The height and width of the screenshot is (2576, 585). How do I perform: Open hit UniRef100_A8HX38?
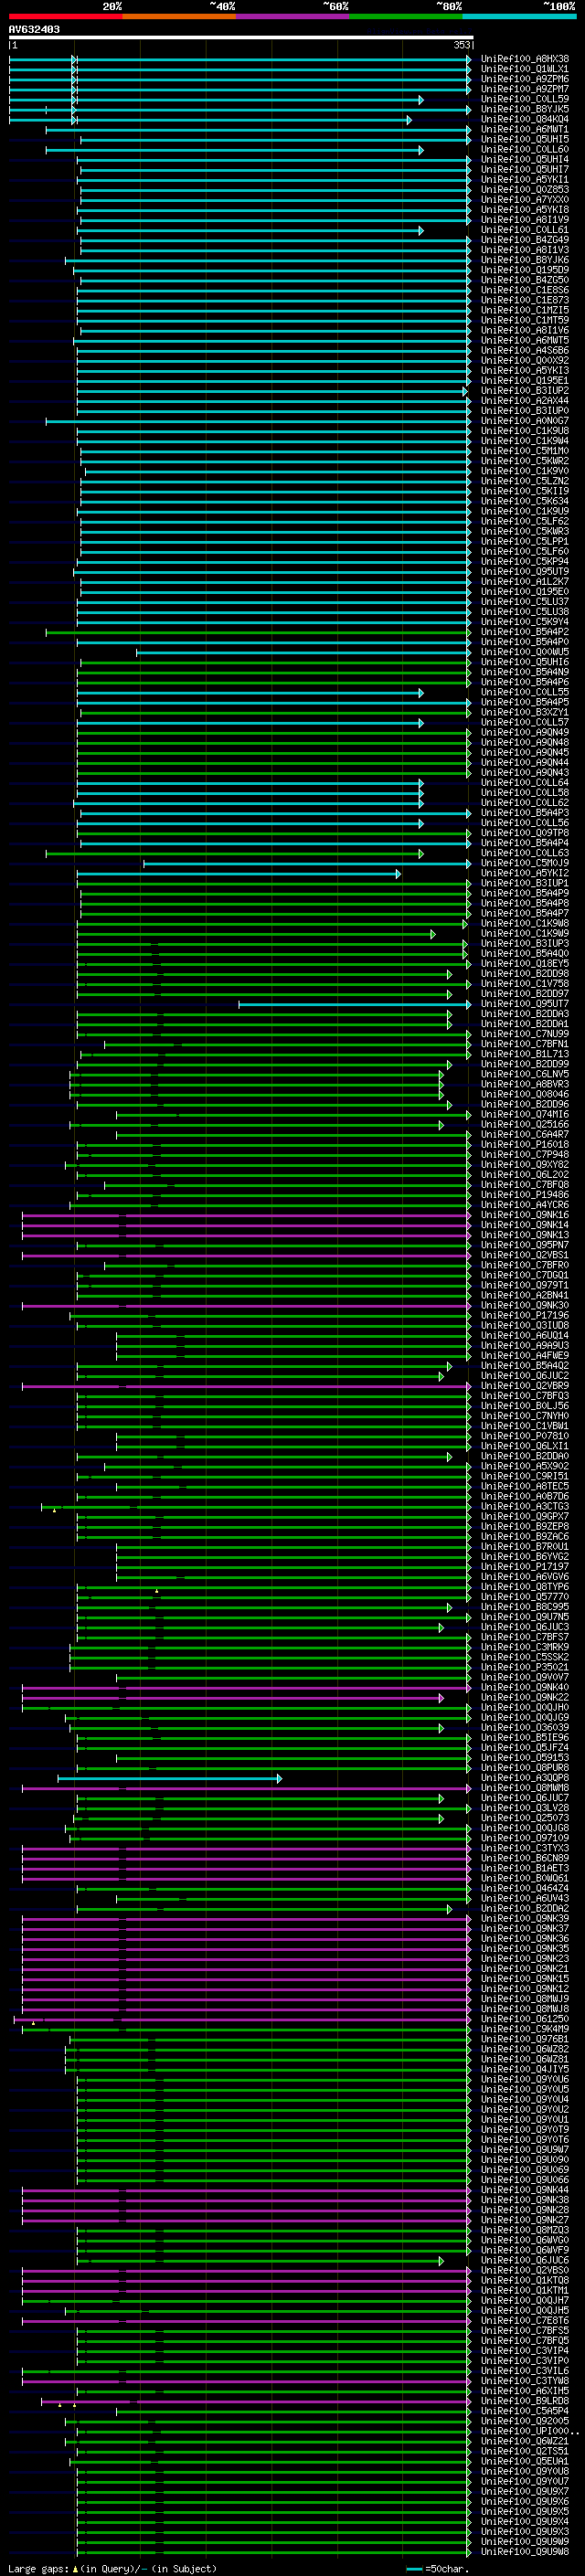[524, 59]
